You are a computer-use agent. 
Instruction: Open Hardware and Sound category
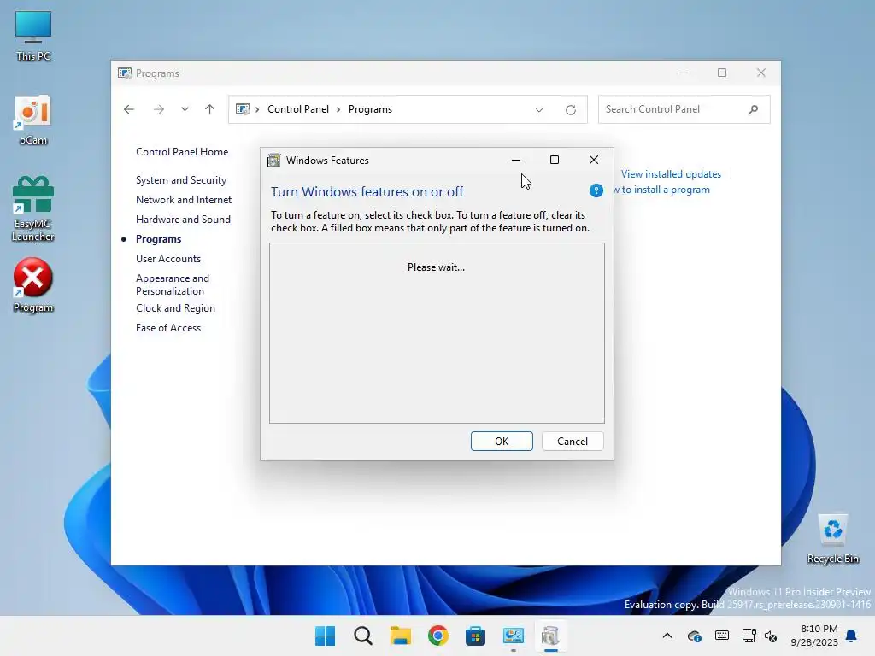(183, 220)
